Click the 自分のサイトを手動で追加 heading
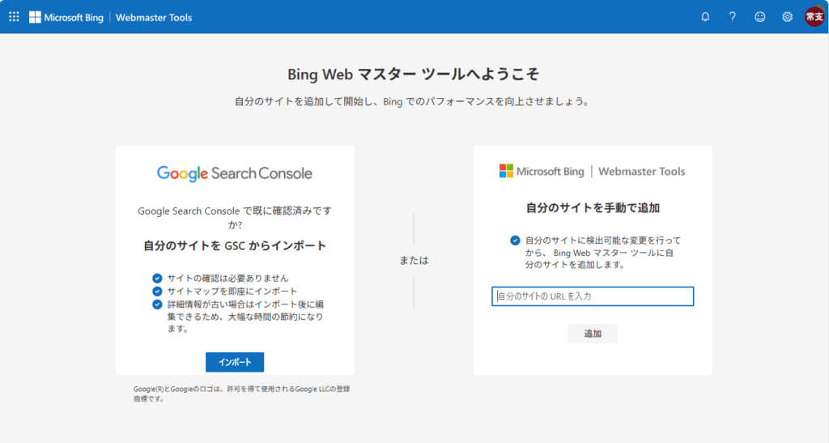 [593, 208]
